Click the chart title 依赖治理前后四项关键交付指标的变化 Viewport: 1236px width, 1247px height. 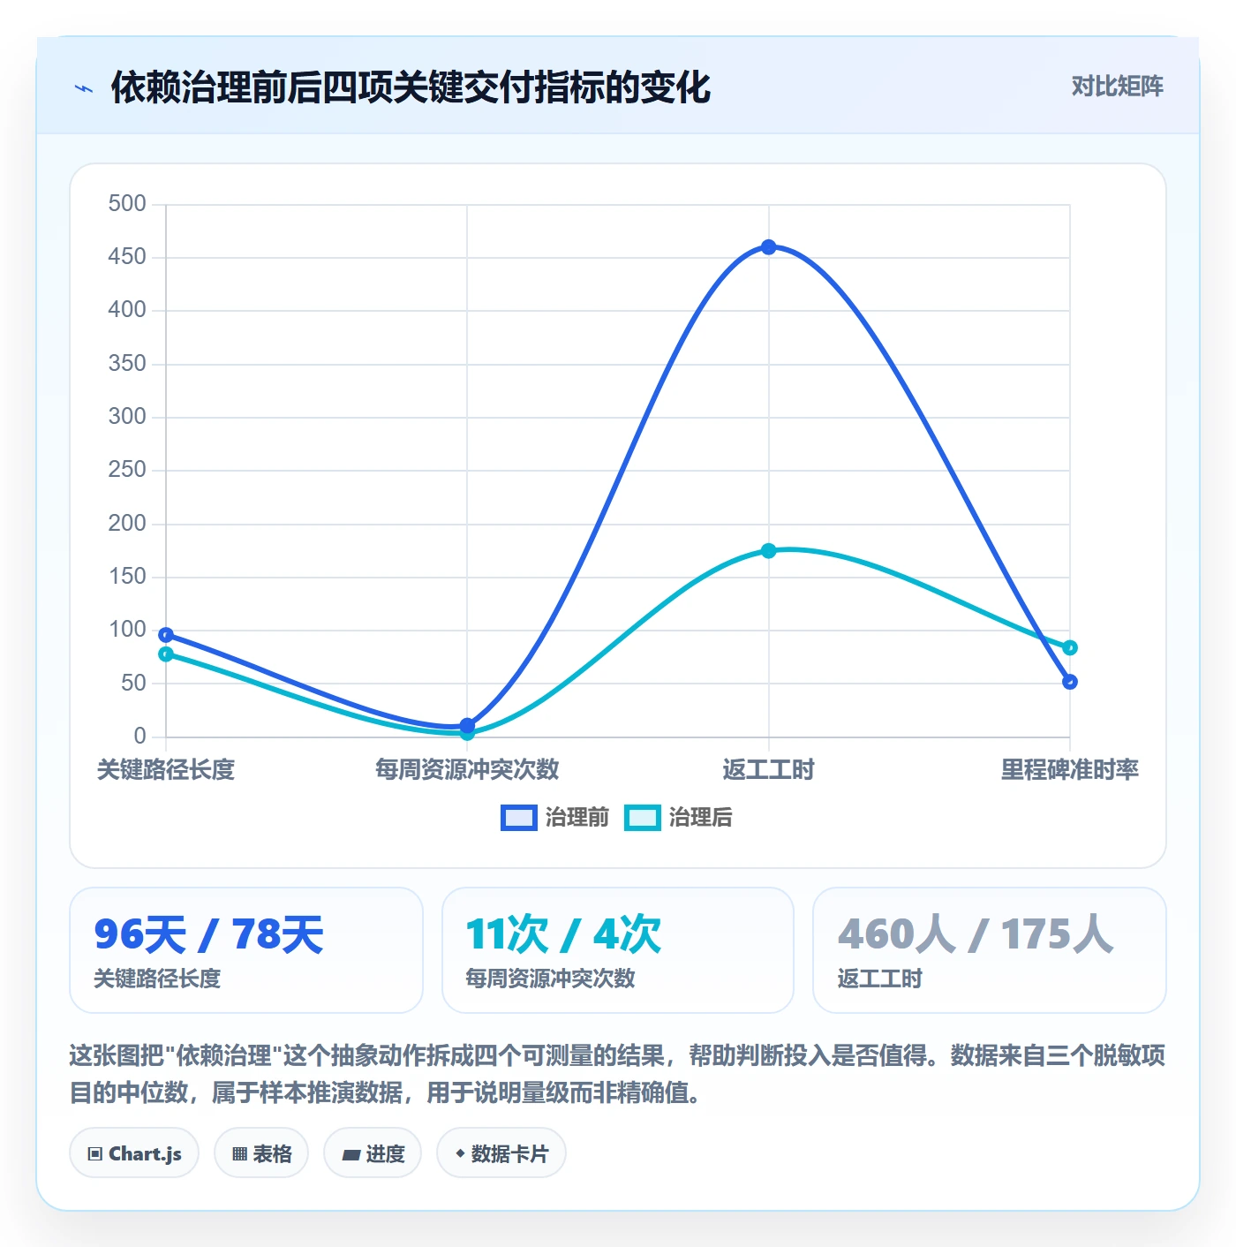[x=411, y=87]
